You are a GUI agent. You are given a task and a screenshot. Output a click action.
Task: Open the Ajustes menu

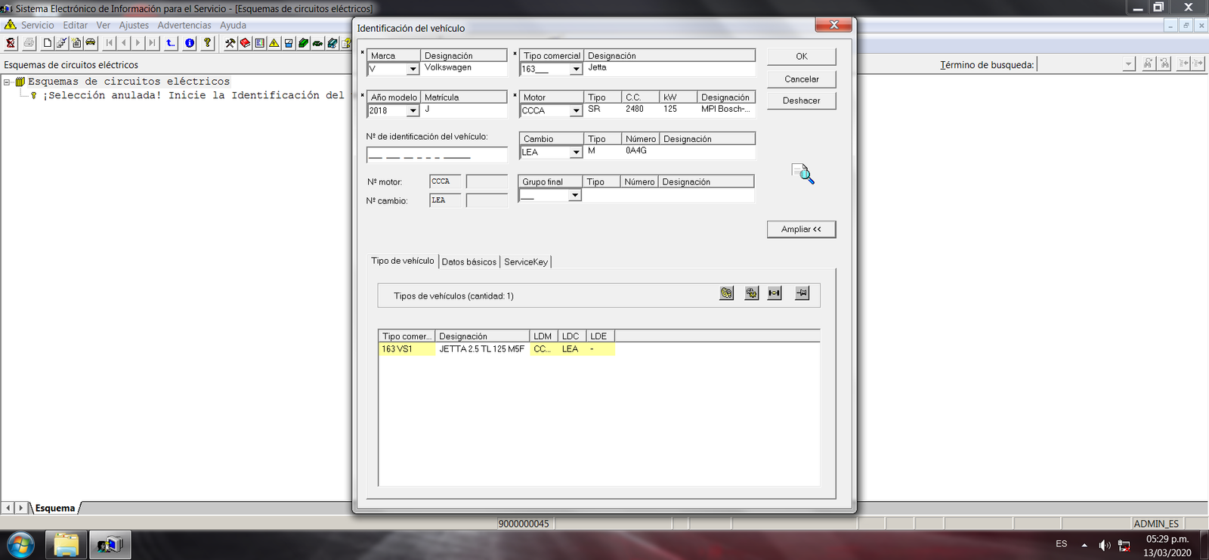point(134,25)
